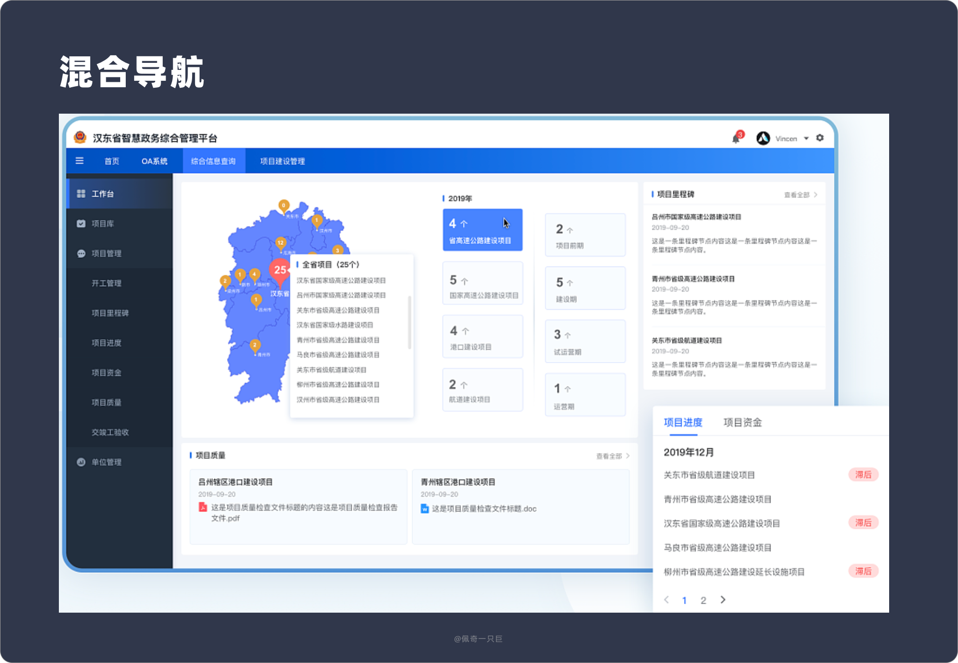Click the doc file icon
The height and width of the screenshot is (663, 958).
[x=425, y=508]
